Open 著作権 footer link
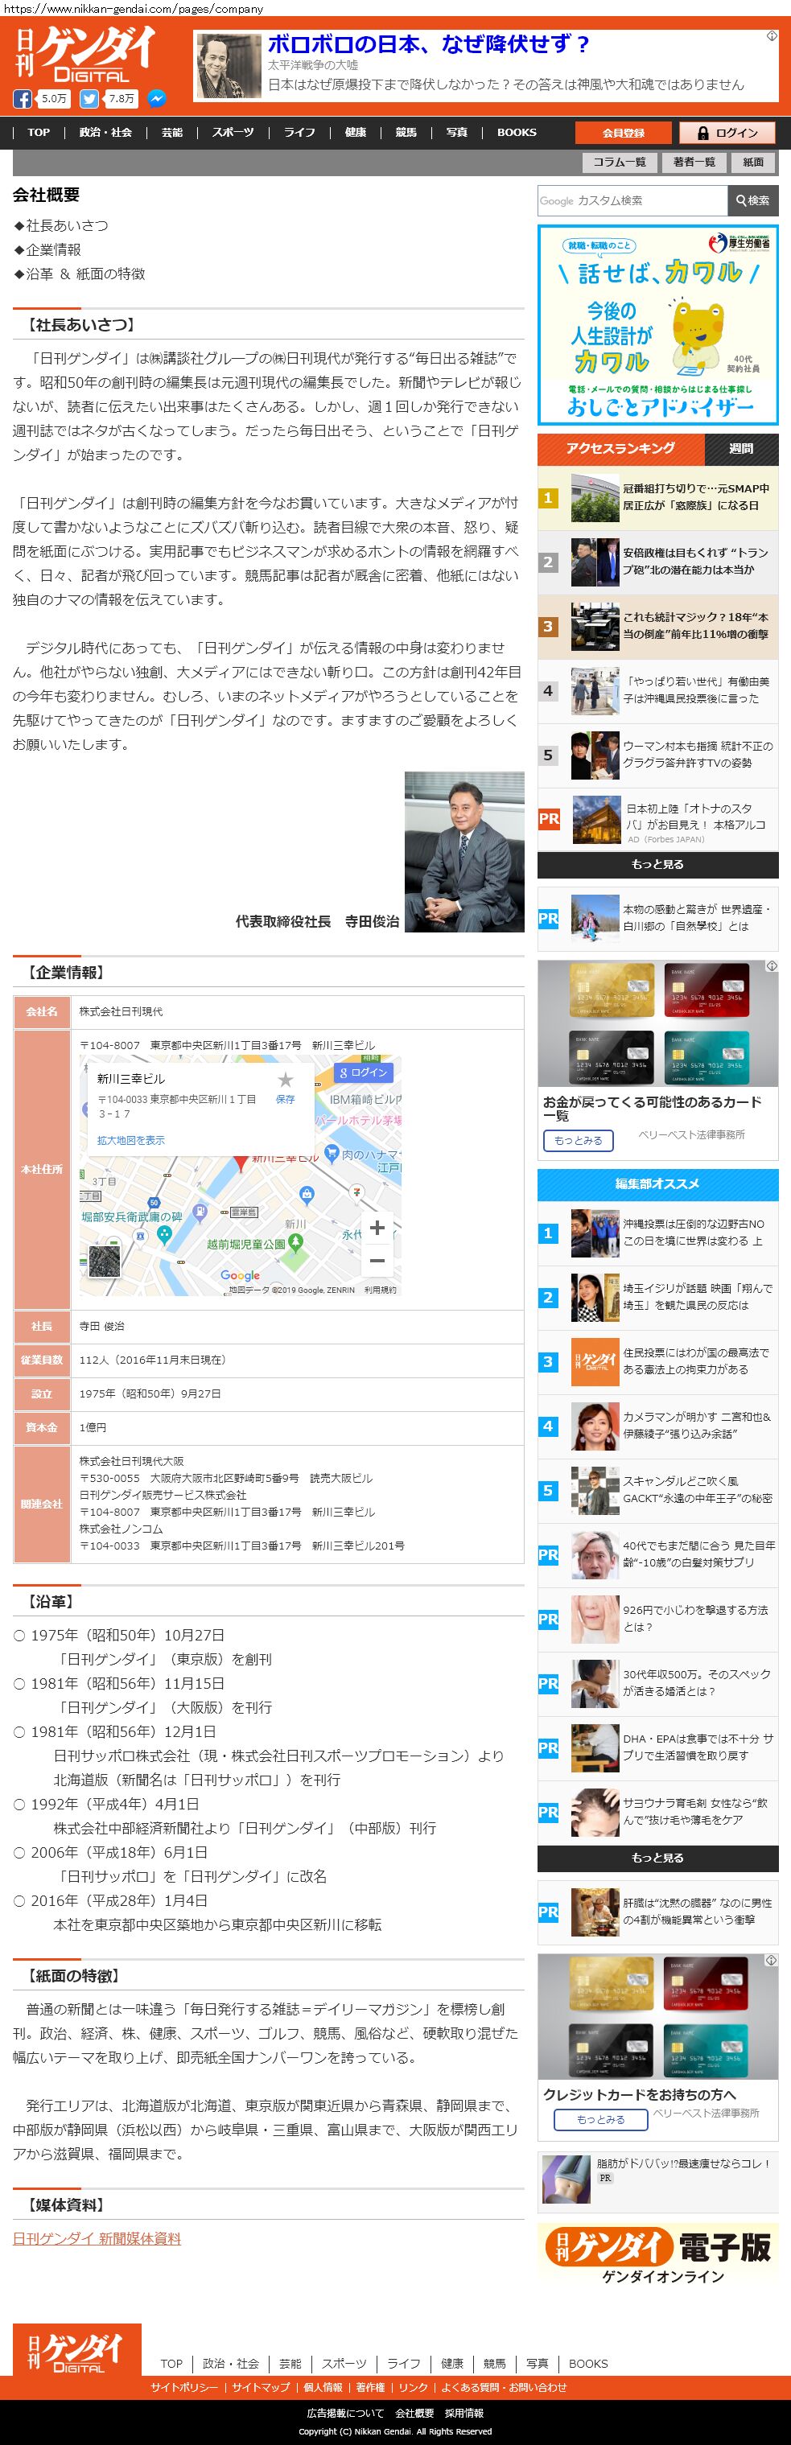 tap(370, 2387)
